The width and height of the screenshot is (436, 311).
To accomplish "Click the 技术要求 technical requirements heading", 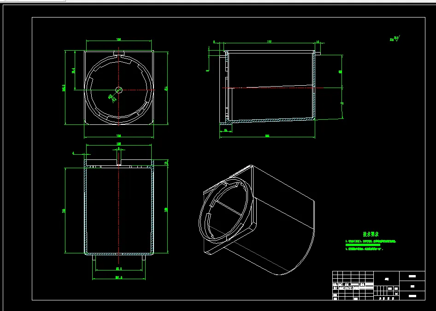I will coord(371,235).
